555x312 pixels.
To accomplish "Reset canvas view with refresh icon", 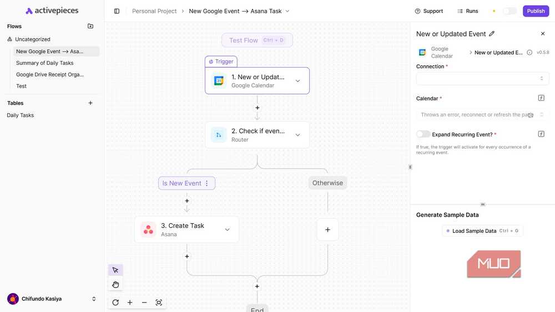I will point(115,303).
